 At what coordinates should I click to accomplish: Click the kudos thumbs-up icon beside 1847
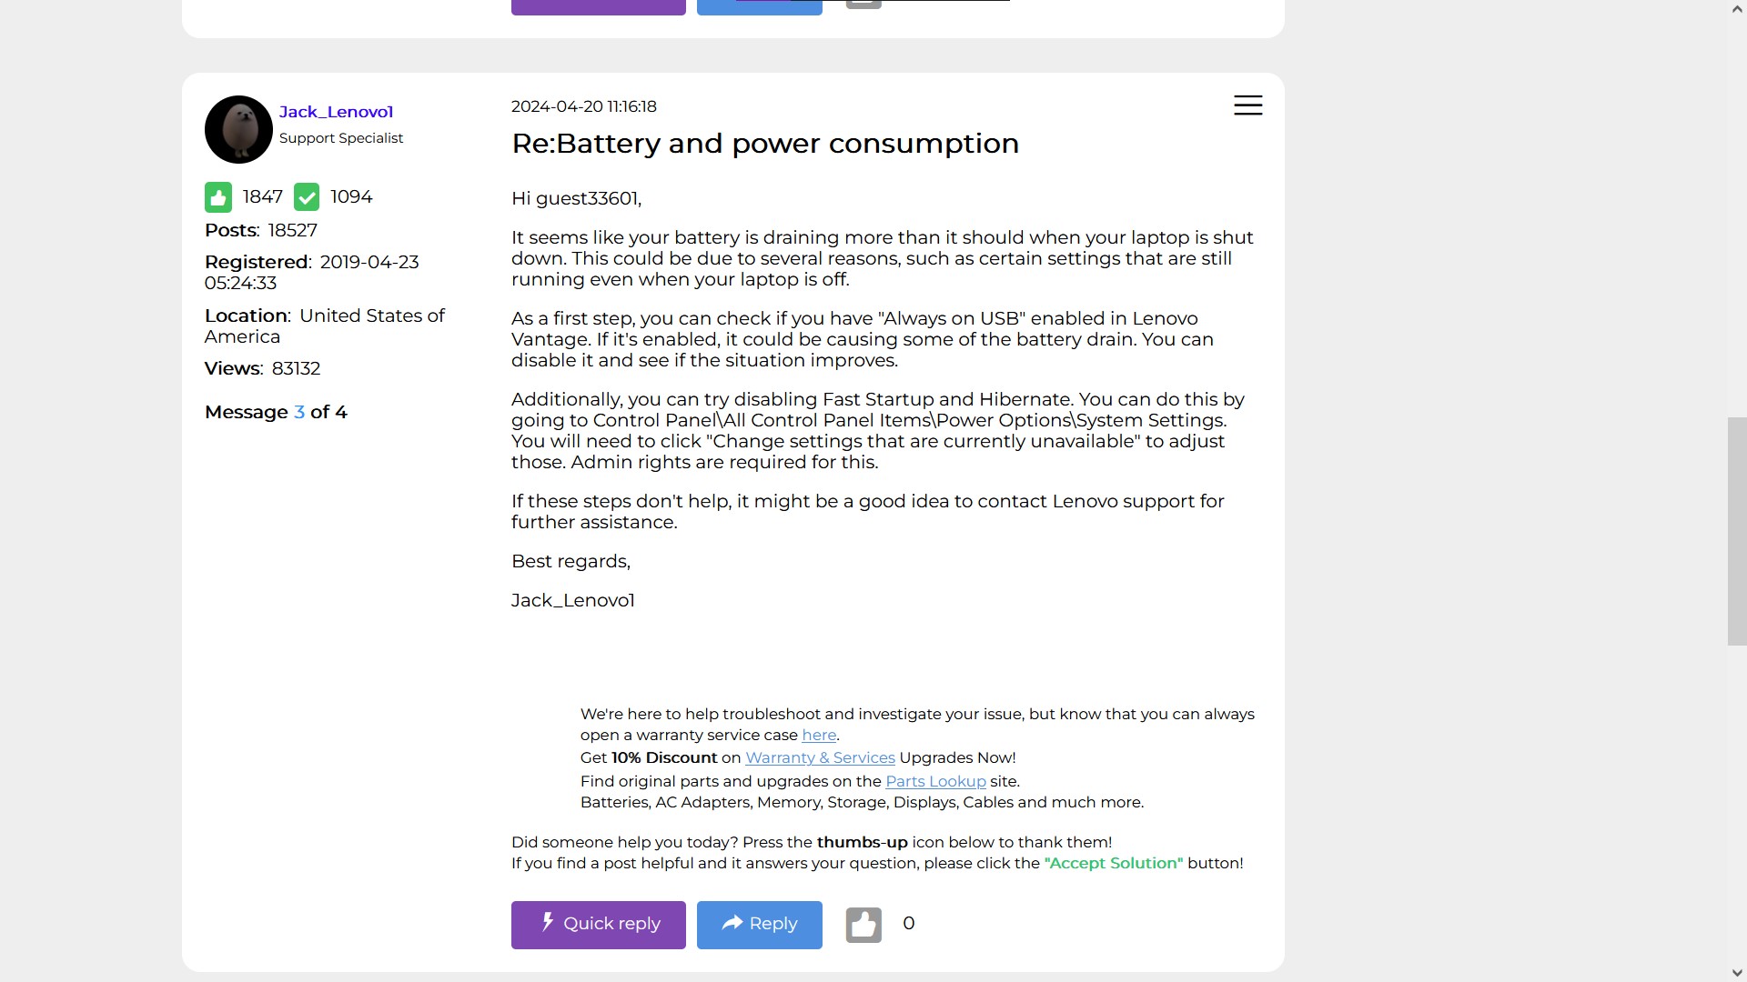coord(218,196)
